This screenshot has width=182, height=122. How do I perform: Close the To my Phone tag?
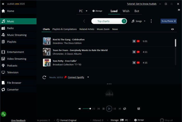(175, 21)
